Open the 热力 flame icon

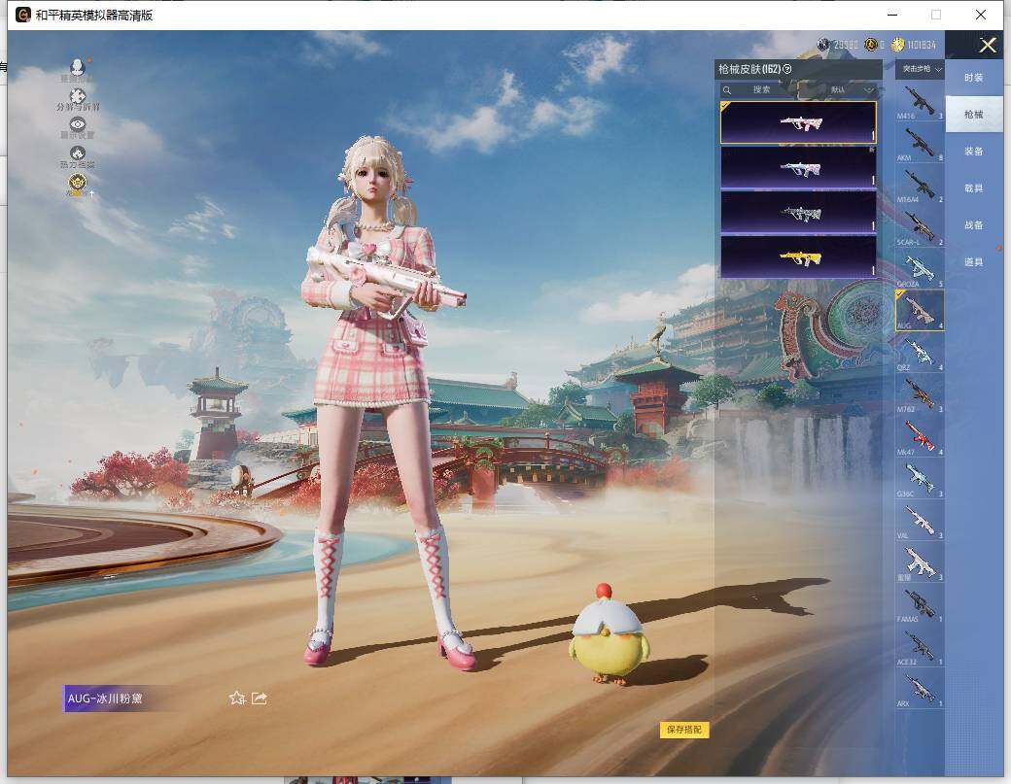78,153
